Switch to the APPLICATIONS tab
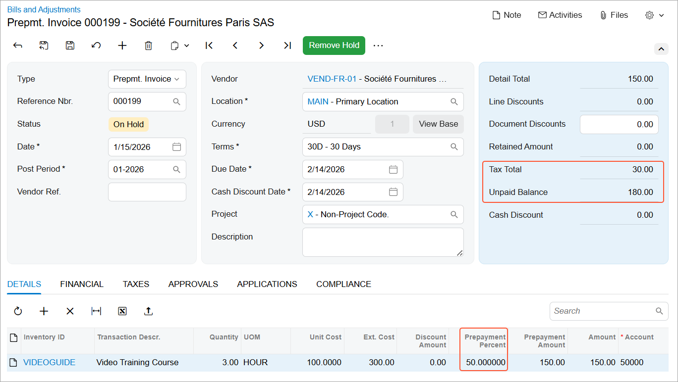The width and height of the screenshot is (678, 382). point(267,284)
